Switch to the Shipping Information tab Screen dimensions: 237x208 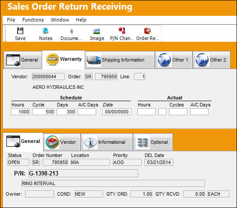[x=120, y=60]
